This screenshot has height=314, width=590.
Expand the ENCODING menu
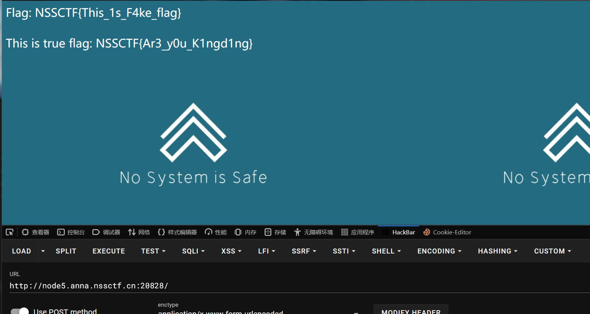click(439, 251)
